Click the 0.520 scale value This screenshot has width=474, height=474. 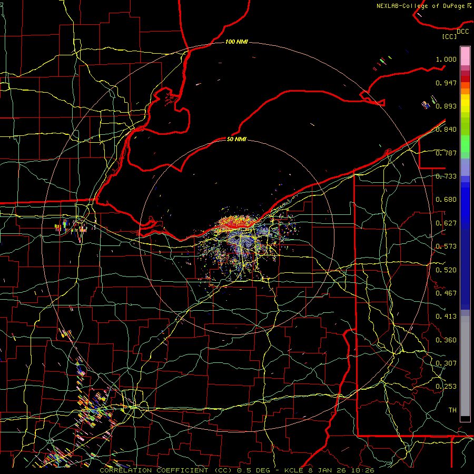(446, 270)
